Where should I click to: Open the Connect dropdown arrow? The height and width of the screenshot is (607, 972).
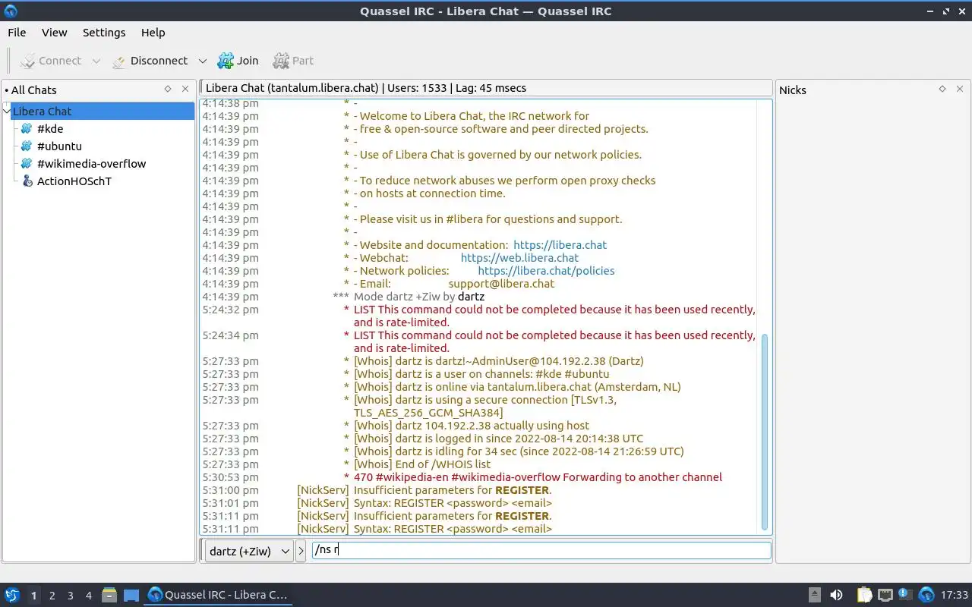click(96, 61)
